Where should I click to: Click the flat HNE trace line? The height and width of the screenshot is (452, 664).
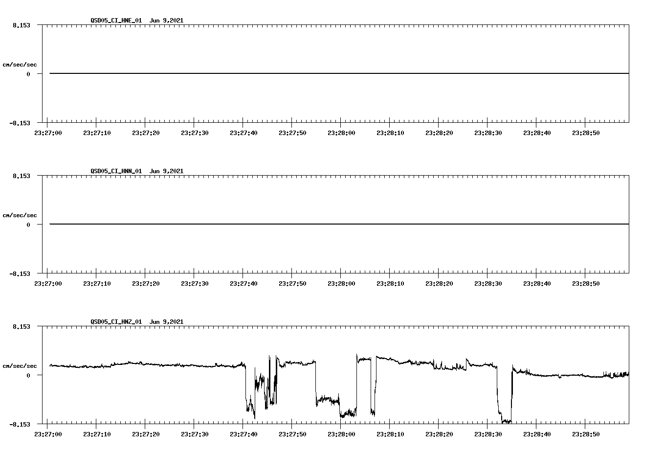pyautogui.click(x=339, y=73)
